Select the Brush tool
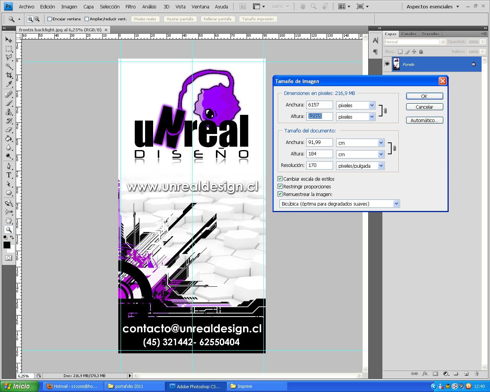The image size is (490, 392). tap(8, 103)
